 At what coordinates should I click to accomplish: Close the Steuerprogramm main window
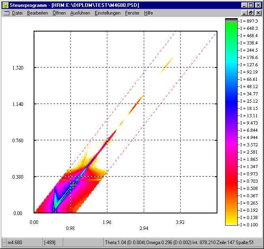[258, 5]
